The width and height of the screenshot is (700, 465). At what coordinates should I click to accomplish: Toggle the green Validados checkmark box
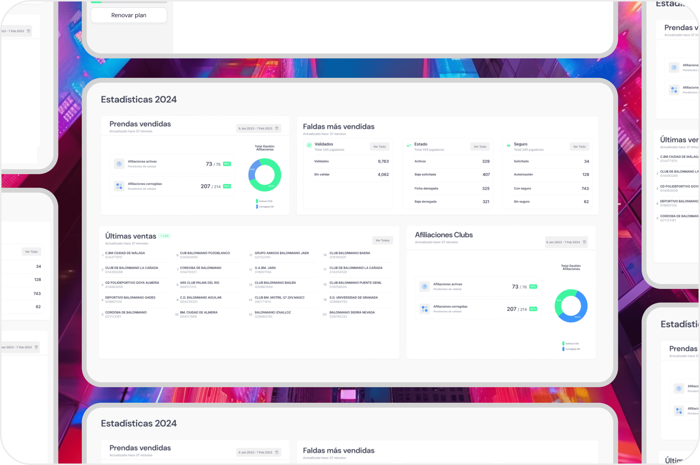[x=309, y=145]
